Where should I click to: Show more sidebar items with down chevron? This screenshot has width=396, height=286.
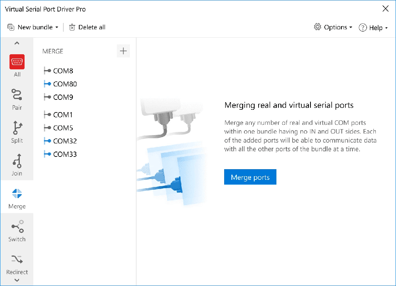(17, 280)
